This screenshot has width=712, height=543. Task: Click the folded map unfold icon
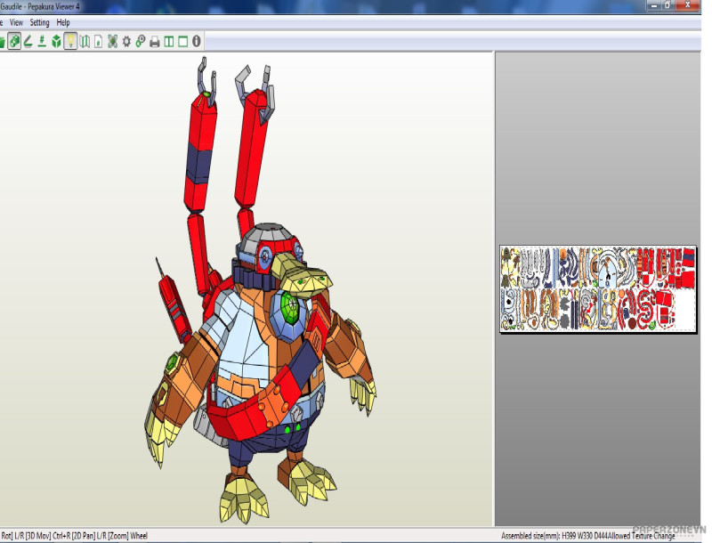85,41
